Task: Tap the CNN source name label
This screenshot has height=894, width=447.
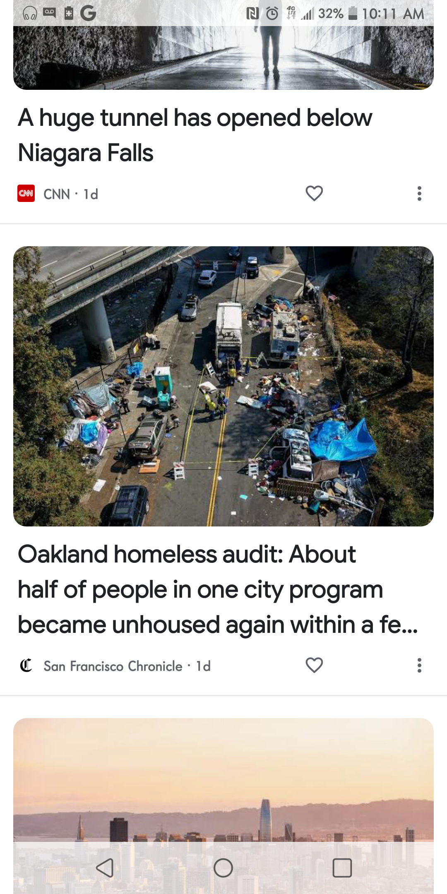Action: (57, 194)
